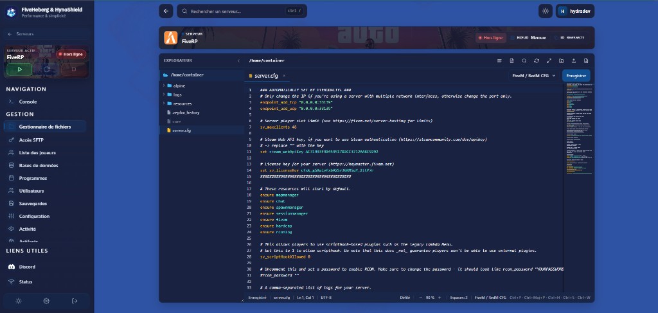The width and height of the screenshot is (658, 313).
Task: Collapse the Explorateur panel with the chevron
Action: (238, 61)
